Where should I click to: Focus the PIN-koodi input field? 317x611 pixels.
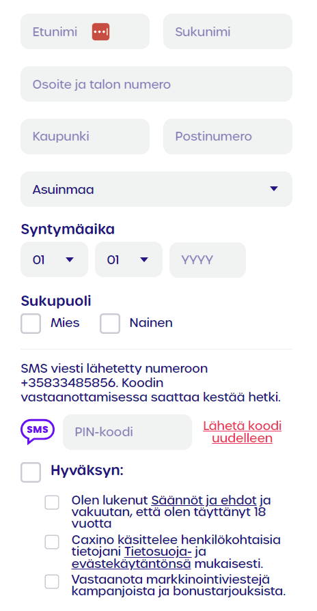point(128,432)
